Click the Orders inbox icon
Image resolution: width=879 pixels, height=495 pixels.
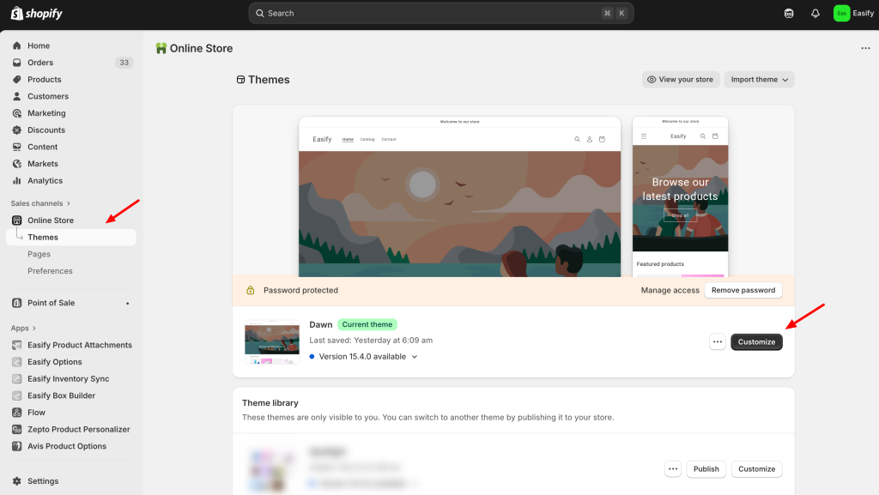point(17,63)
